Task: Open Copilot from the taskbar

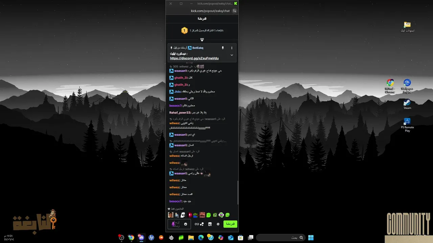Action: pyautogui.click(x=221, y=238)
